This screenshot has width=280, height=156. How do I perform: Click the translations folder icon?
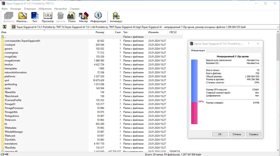point(2,143)
